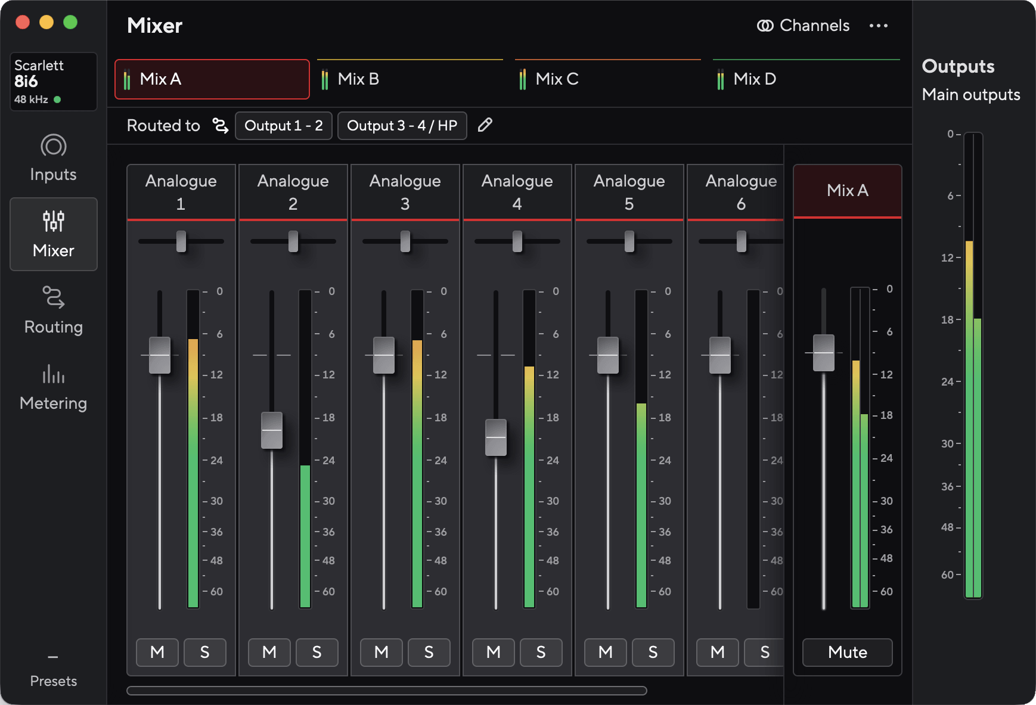
Task: Mute the Analogue 2 channel
Action: pos(269,652)
